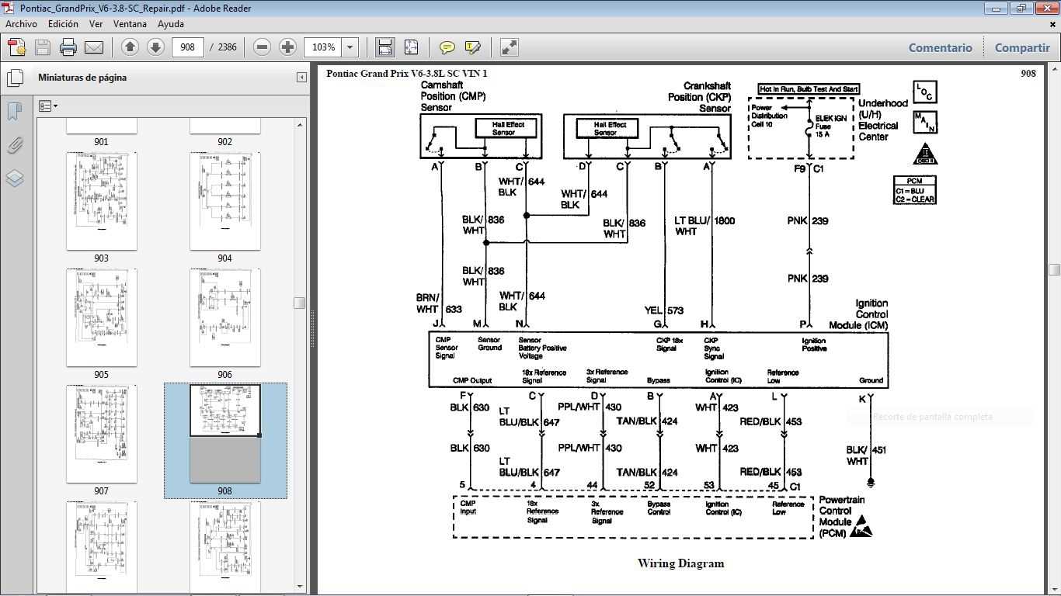Open the bookmarks panel icon
The height and width of the screenshot is (596, 1061).
pos(15,111)
